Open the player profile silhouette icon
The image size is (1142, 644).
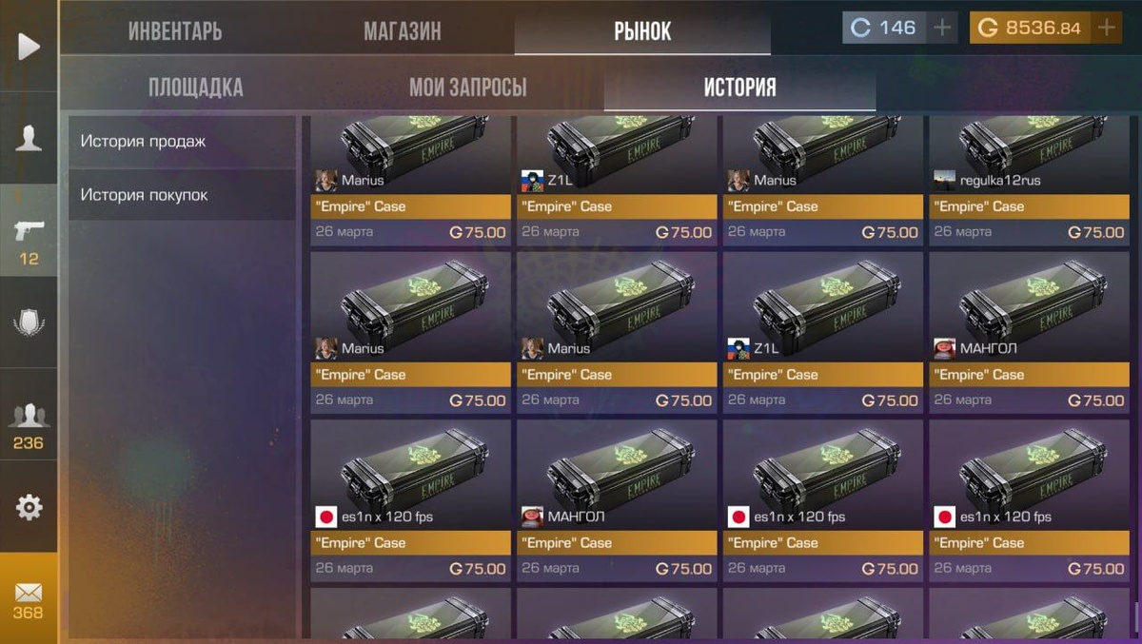coord(29,137)
